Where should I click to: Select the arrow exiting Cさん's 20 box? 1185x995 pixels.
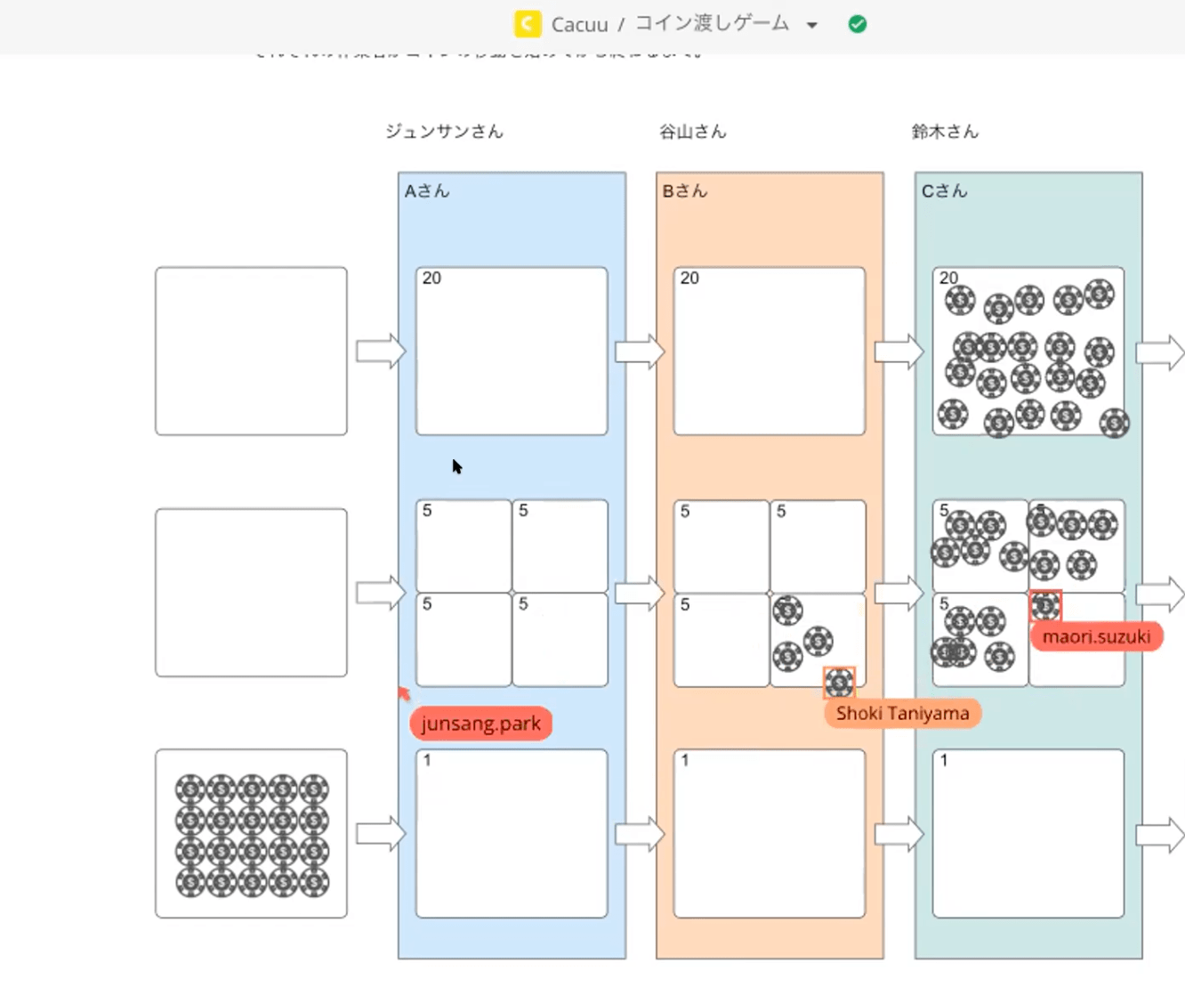point(1159,352)
